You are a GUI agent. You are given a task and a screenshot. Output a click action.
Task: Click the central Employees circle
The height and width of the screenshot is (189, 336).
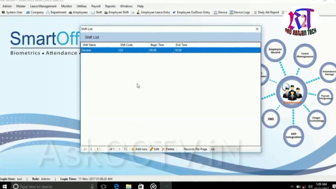pos(292,92)
